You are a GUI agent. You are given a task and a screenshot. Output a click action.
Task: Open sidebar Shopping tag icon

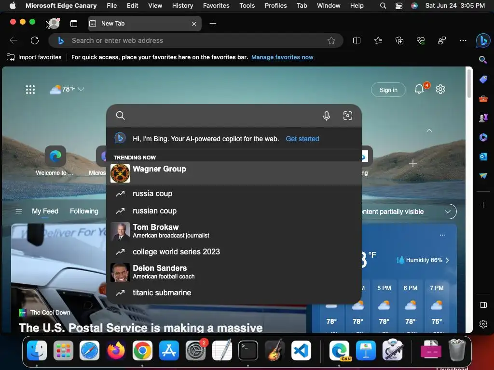[x=483, y=79]
